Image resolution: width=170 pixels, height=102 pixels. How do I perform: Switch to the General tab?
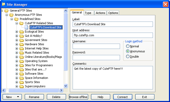pyautogui.click(x=77, y=13)
